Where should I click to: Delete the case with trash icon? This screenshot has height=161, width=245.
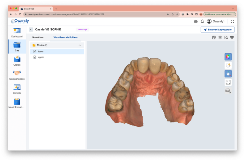[x=220, y=38]
